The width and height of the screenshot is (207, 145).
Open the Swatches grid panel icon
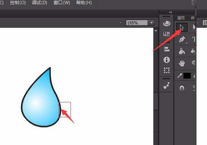pyautogui.click(x=166, y=34)
